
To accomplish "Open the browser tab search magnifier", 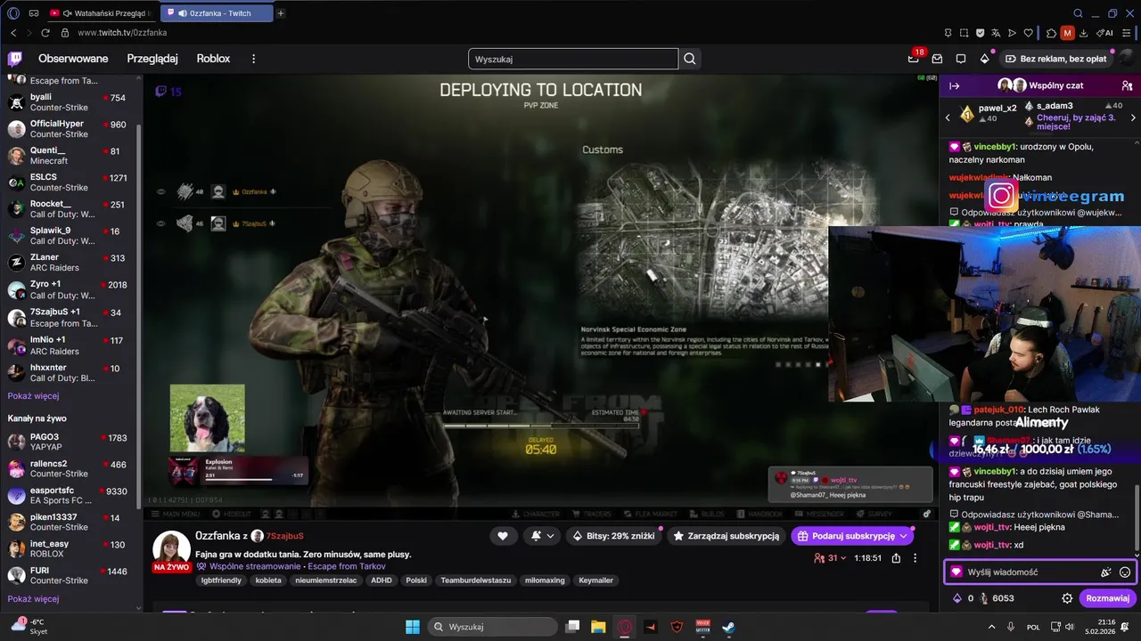I will pyautogui.click(x=1078, y=13).
